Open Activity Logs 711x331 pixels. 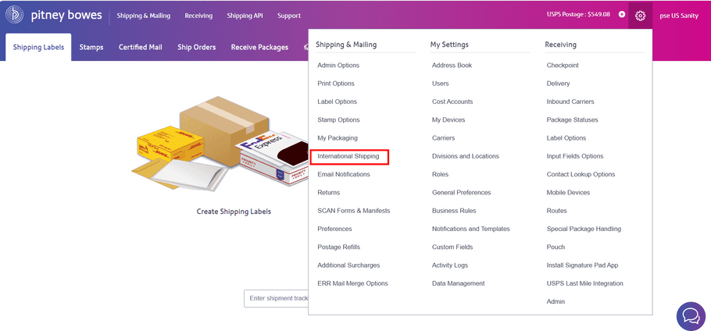click(x=450, y=265)
